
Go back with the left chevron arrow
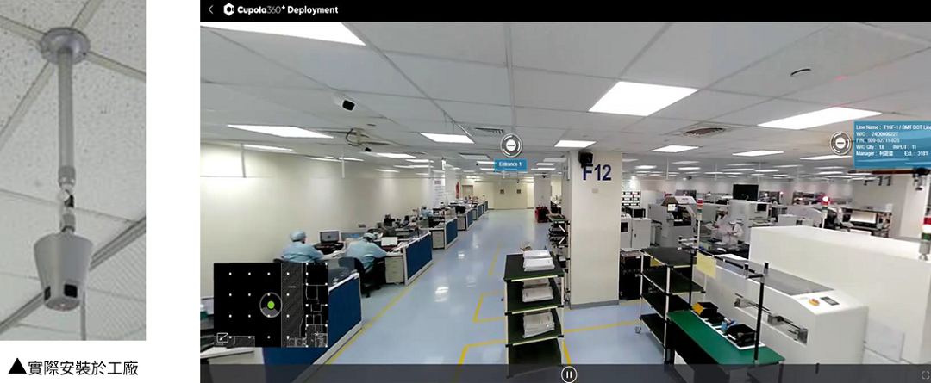click(x=210, y=9)
